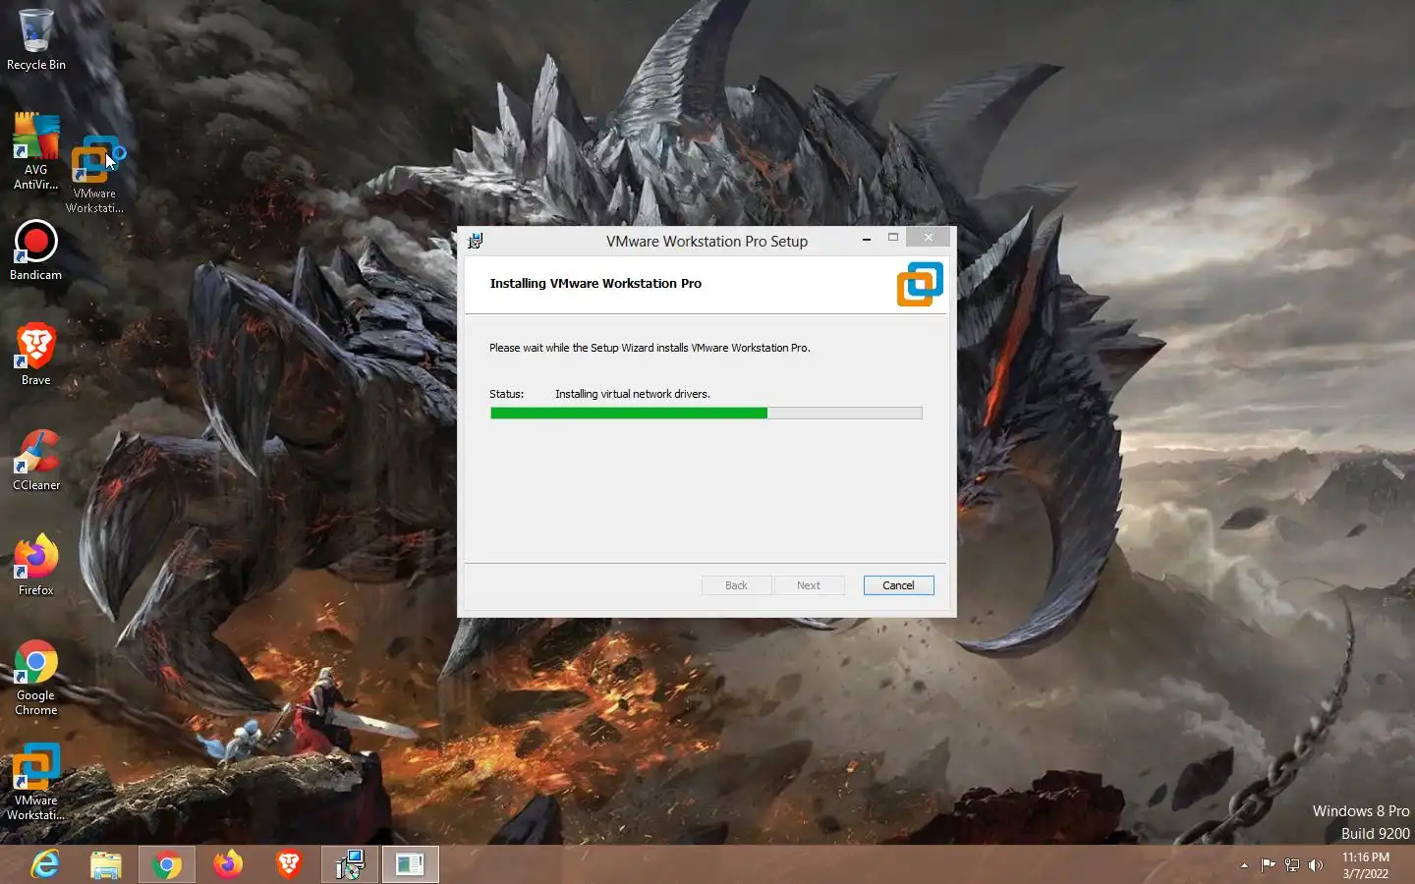
Task: Click the "Please wait while the Setup Wizard" text
Action: point(650,348)
